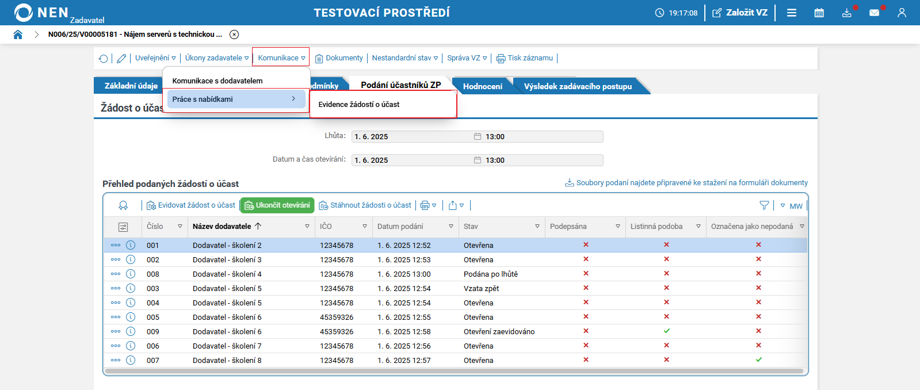Open column settings icon in table header

[123, 227]
